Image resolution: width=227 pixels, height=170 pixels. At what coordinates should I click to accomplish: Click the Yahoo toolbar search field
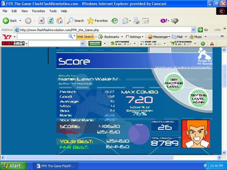point(43,37)
